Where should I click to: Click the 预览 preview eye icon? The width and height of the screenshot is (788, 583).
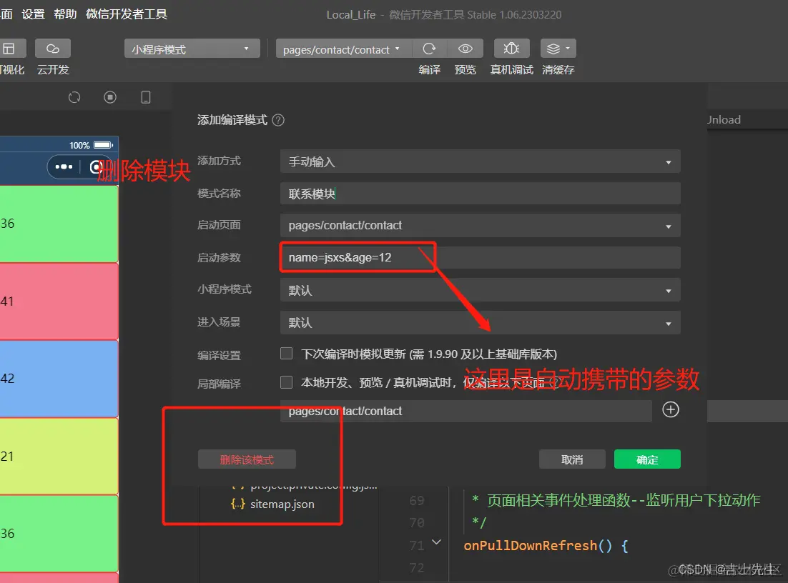click(466, 49)
